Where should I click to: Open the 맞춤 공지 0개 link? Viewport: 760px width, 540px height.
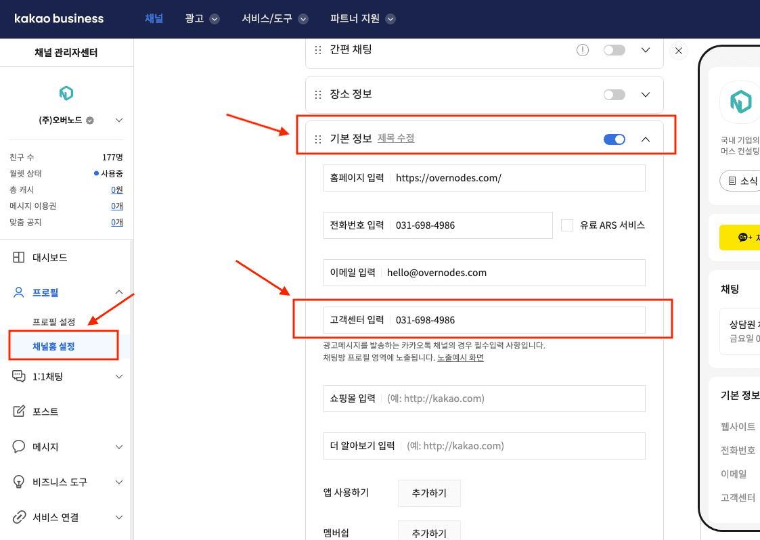coord(117,223)
